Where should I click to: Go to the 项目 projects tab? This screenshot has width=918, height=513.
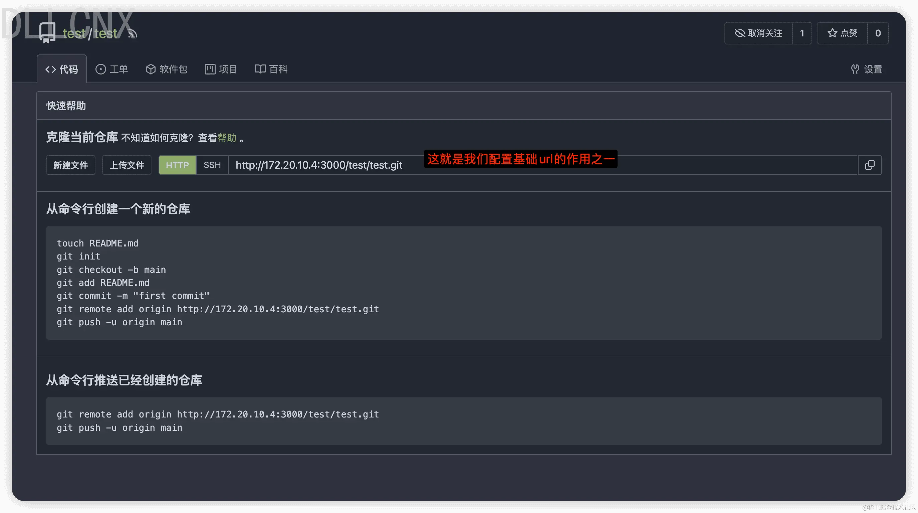click(221, 69)
